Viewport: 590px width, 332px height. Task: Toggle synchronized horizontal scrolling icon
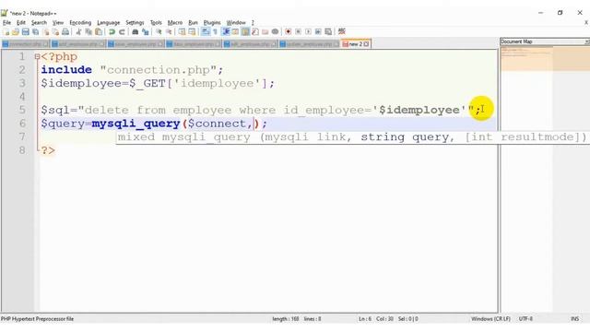point(192,32)
